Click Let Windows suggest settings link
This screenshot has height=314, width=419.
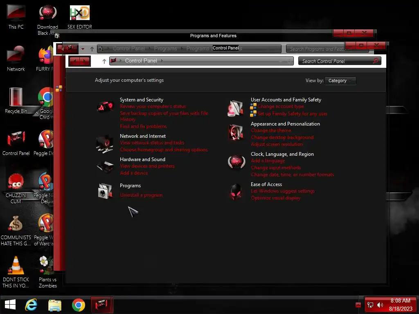pos(283,191)
